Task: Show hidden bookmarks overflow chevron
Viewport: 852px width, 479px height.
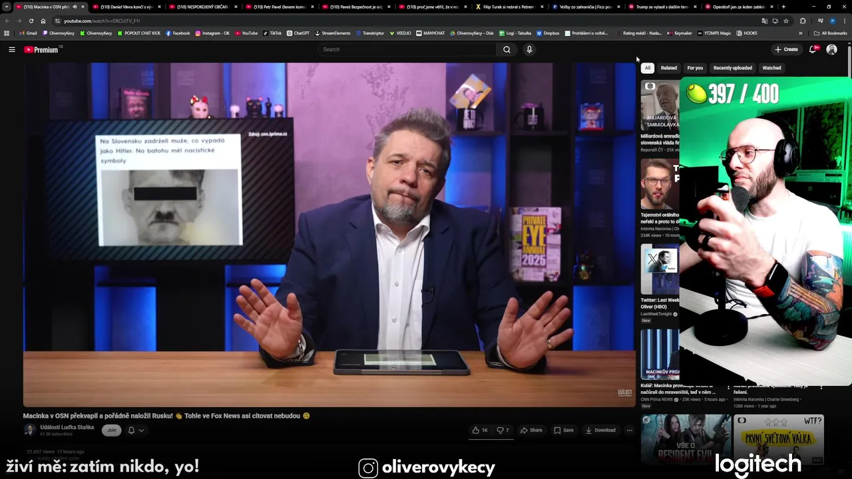Action: pos(801,33)
